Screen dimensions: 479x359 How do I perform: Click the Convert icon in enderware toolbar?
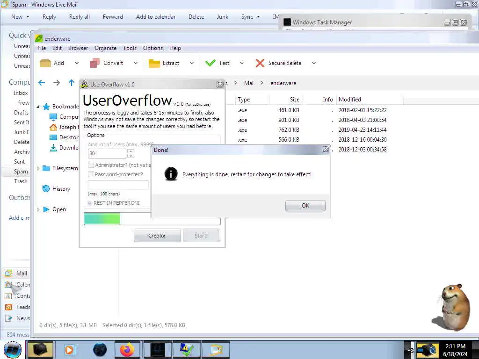(x=94, y=63)
